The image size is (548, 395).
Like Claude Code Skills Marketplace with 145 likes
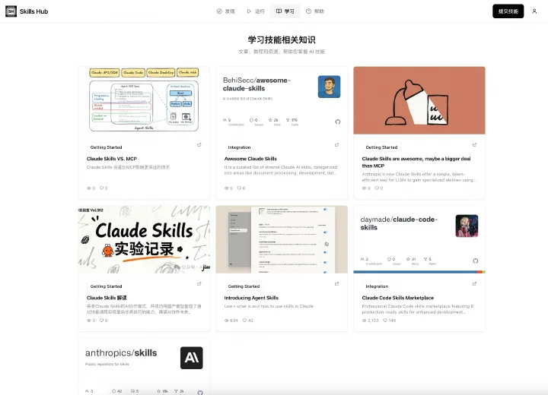coord(385,321)
